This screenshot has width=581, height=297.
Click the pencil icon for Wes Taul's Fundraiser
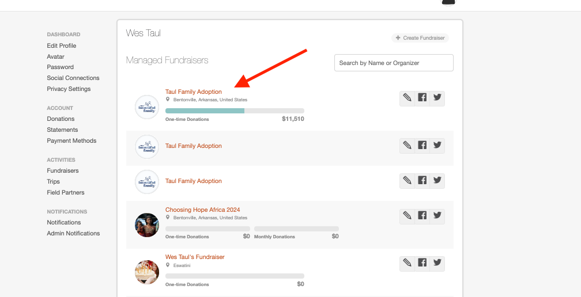408,263
